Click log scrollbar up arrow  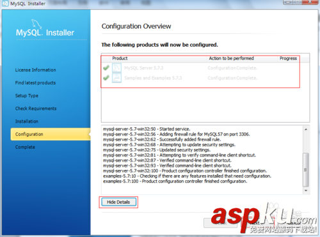[x=306, y=130]
